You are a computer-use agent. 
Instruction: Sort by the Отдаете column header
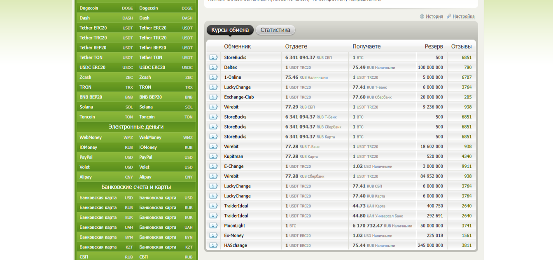point(296,46)
